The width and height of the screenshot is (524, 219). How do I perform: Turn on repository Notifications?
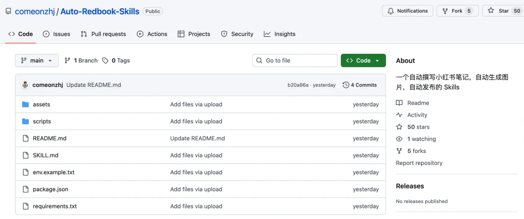[408, 11]
